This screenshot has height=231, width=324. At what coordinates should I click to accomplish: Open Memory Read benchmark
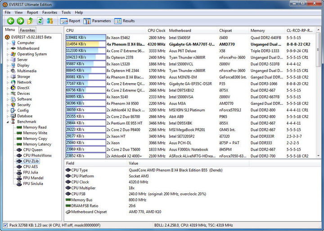(x=35, y=127)
